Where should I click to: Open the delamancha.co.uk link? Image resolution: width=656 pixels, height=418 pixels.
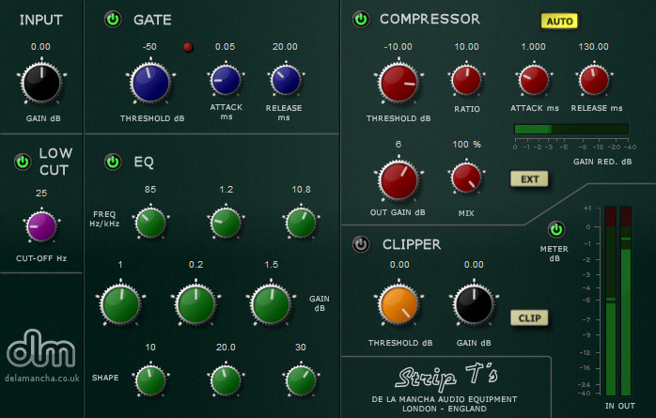[42, 379]
